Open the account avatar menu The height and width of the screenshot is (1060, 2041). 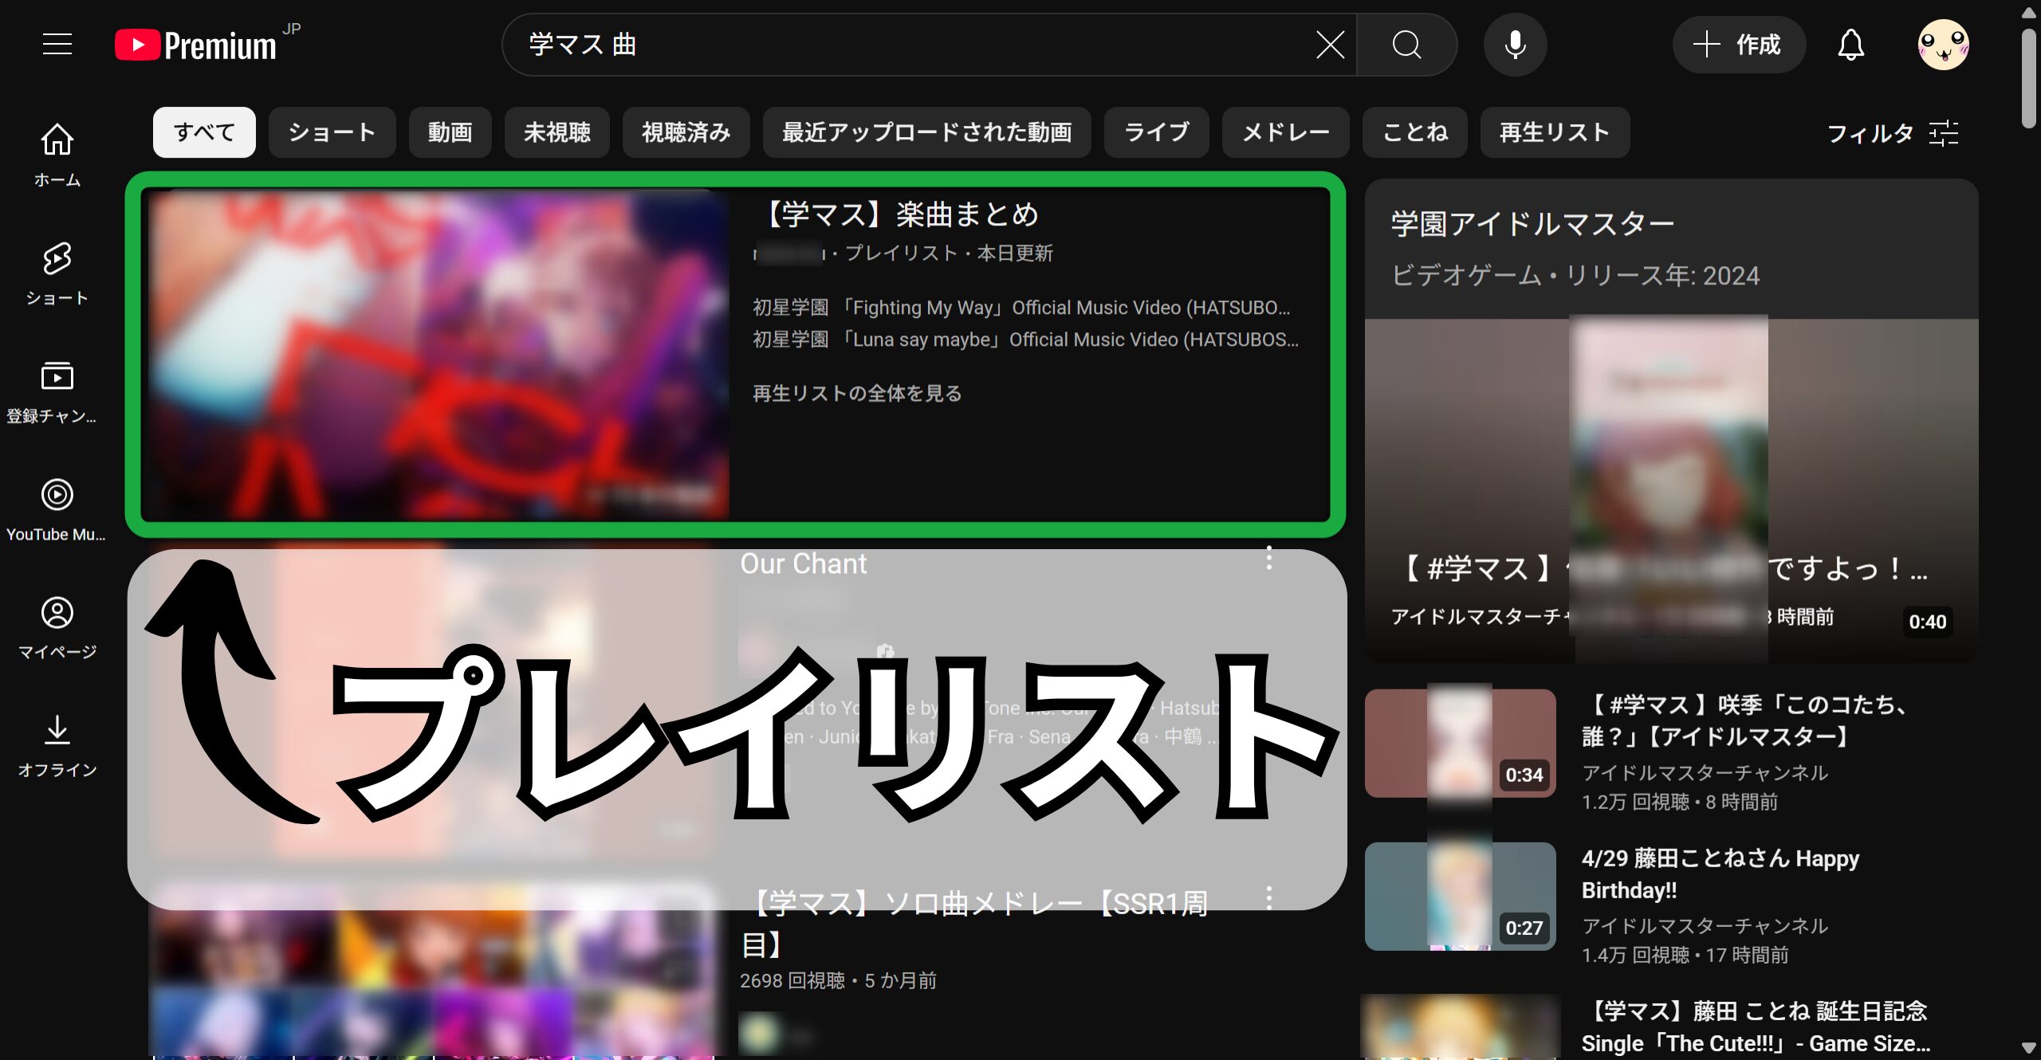[1943, 45]
